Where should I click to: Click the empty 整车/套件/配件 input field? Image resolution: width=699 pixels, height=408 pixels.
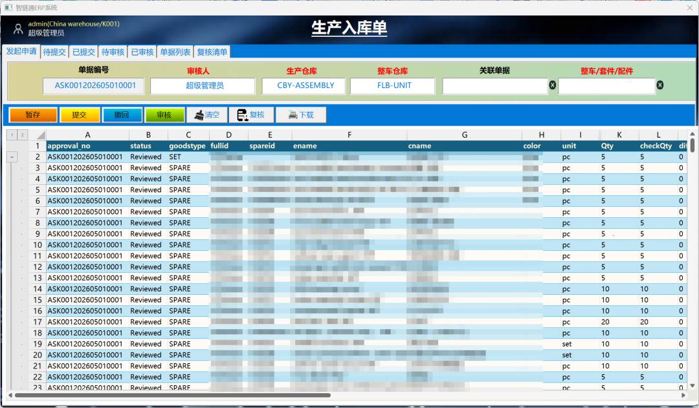[606, 85]
